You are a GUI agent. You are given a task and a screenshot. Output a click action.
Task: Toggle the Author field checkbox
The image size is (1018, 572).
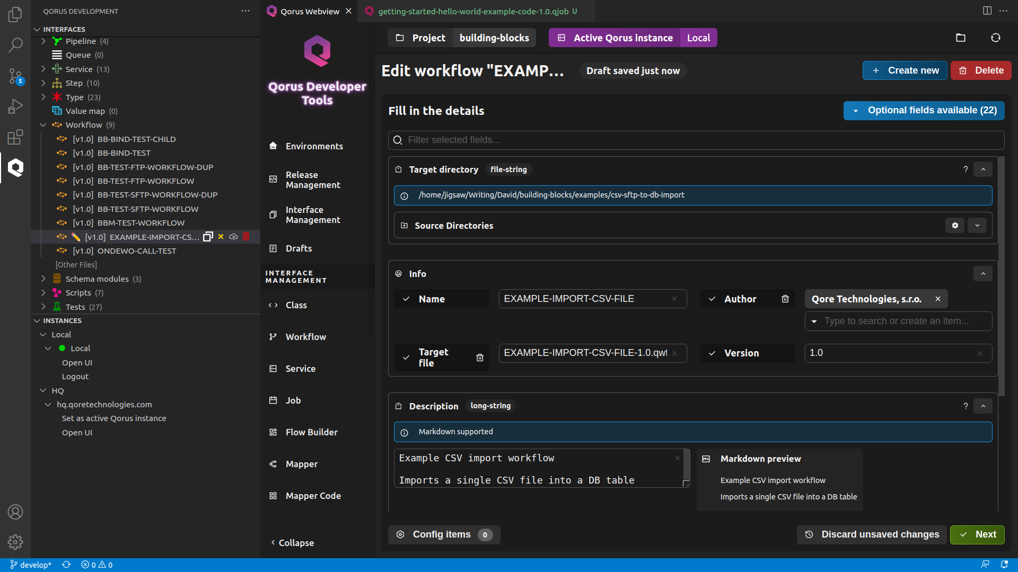pos(712,299)
